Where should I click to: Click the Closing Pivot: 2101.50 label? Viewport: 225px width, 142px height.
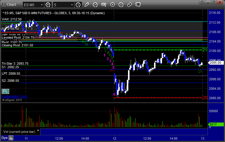click(17, 45)
